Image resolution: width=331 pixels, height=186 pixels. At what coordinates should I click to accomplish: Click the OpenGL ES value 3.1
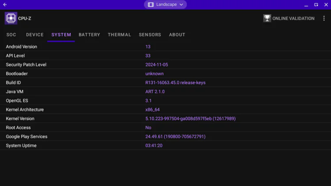[x=148, y=101]
